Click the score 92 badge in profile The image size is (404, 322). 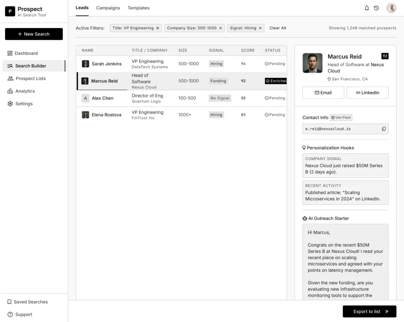pyautogui.click(x=385, y=56)
